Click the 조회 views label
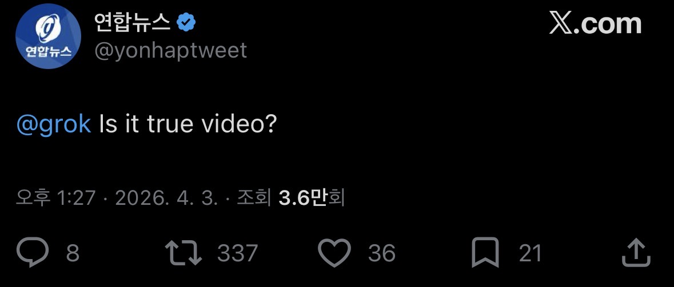This screenshot has width=674, height=287. coord(253,198)
